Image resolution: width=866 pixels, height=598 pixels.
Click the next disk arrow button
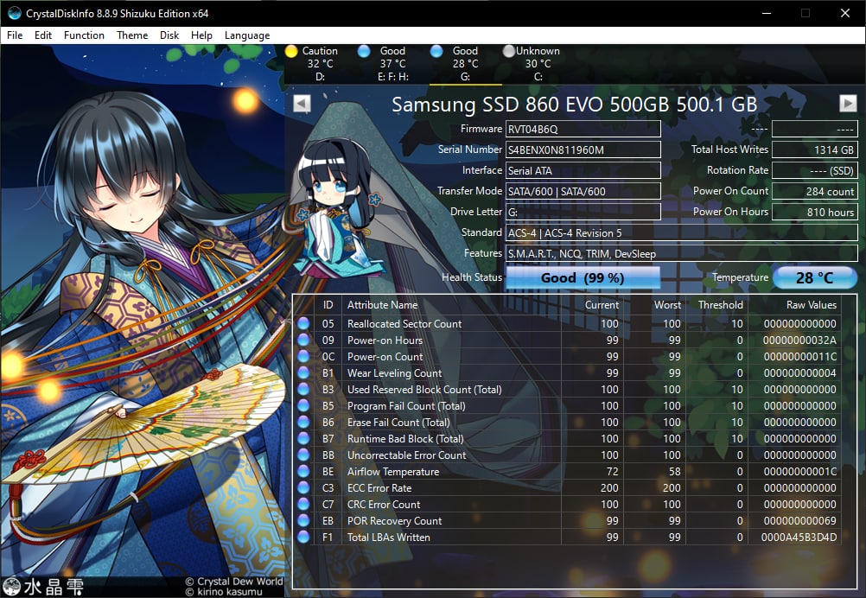tap(848, 103)
